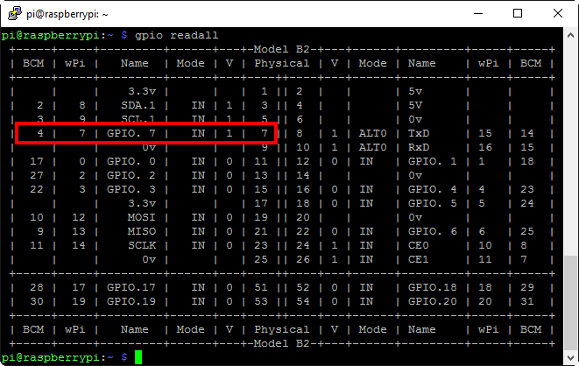579x366 pixels.
Task: Click the 'gpio readall' command text
Action: (x=177, y=35)
